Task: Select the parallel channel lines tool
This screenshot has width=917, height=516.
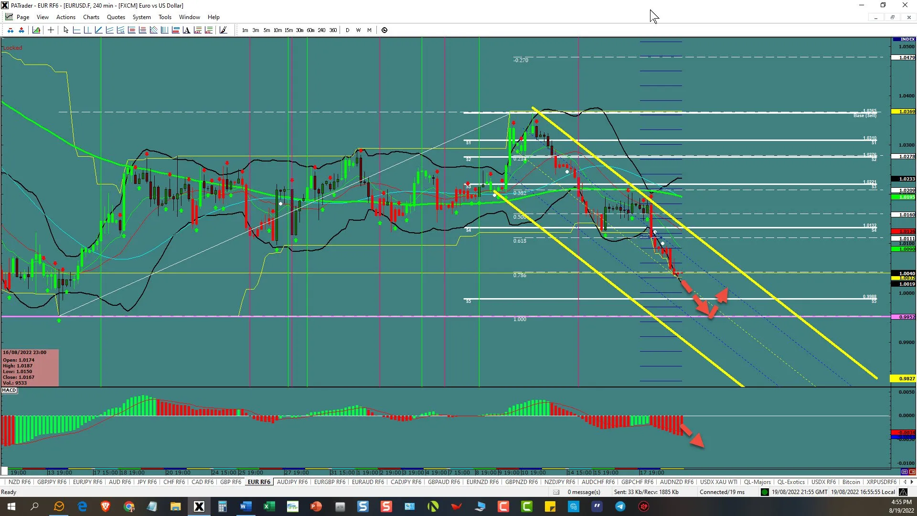Action: pos(110,30)
